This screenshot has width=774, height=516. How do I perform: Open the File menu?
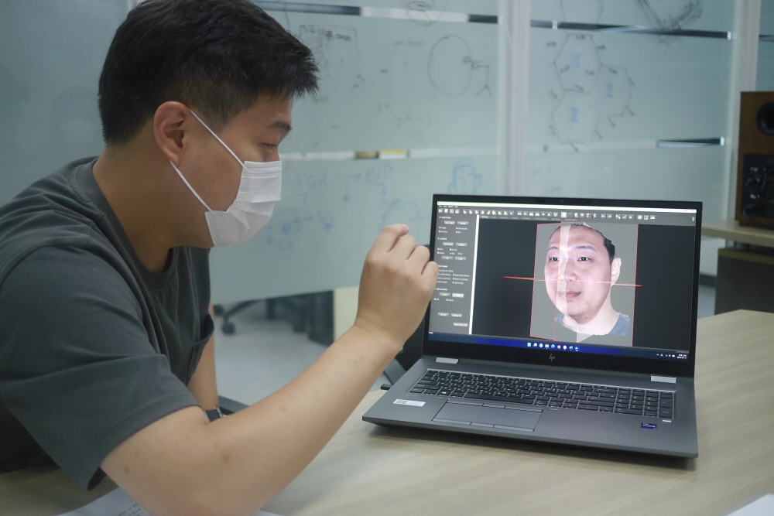click(x=440, y=206)
